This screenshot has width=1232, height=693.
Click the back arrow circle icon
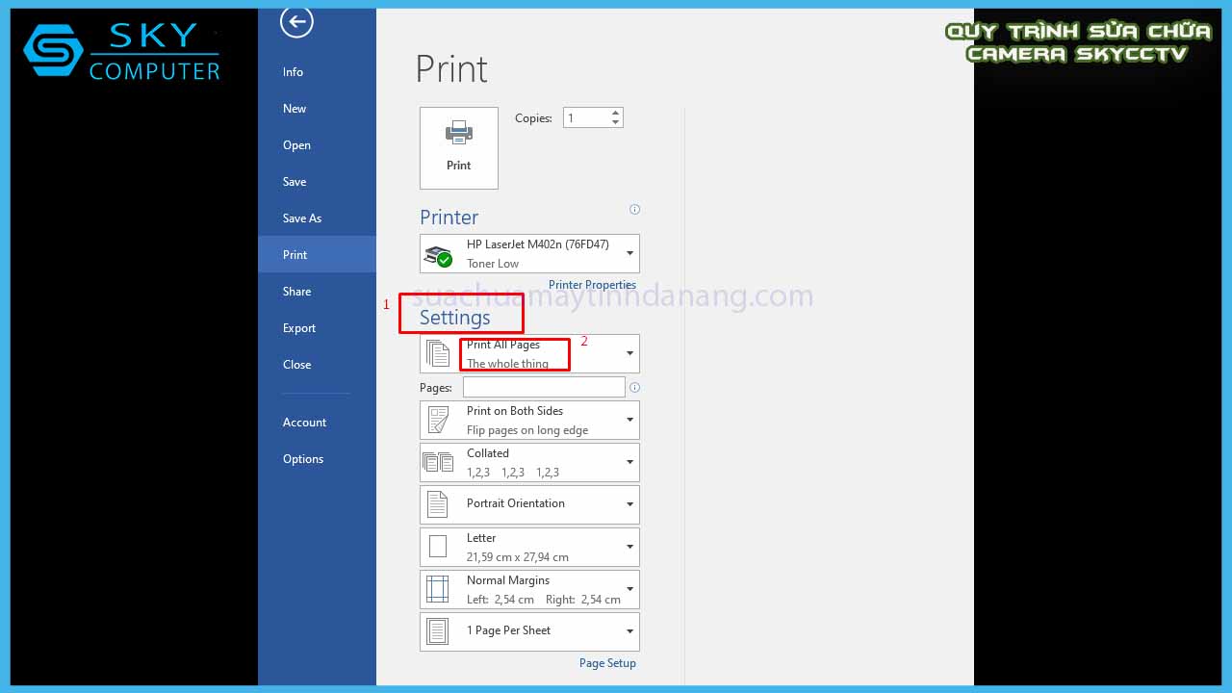pos(296,22)
